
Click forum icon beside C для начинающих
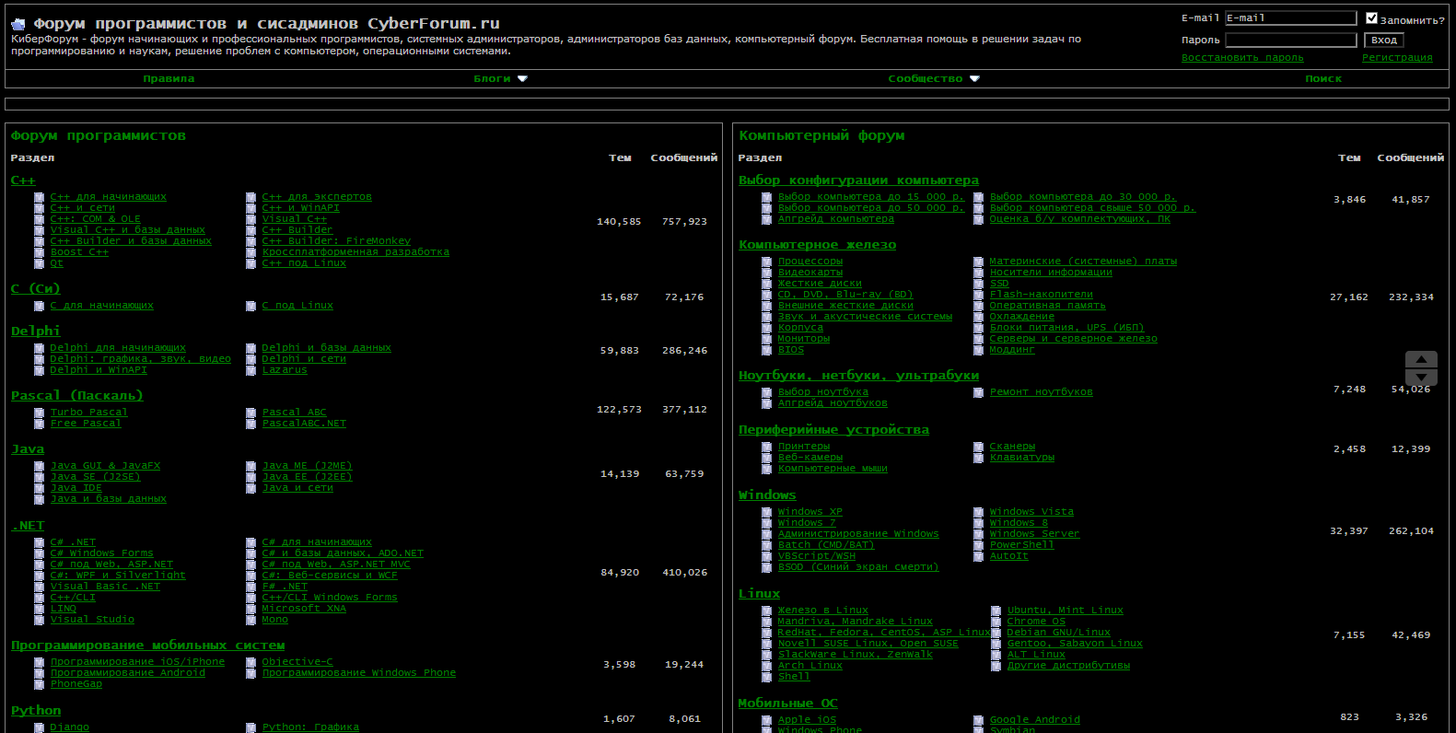(40, 306)
